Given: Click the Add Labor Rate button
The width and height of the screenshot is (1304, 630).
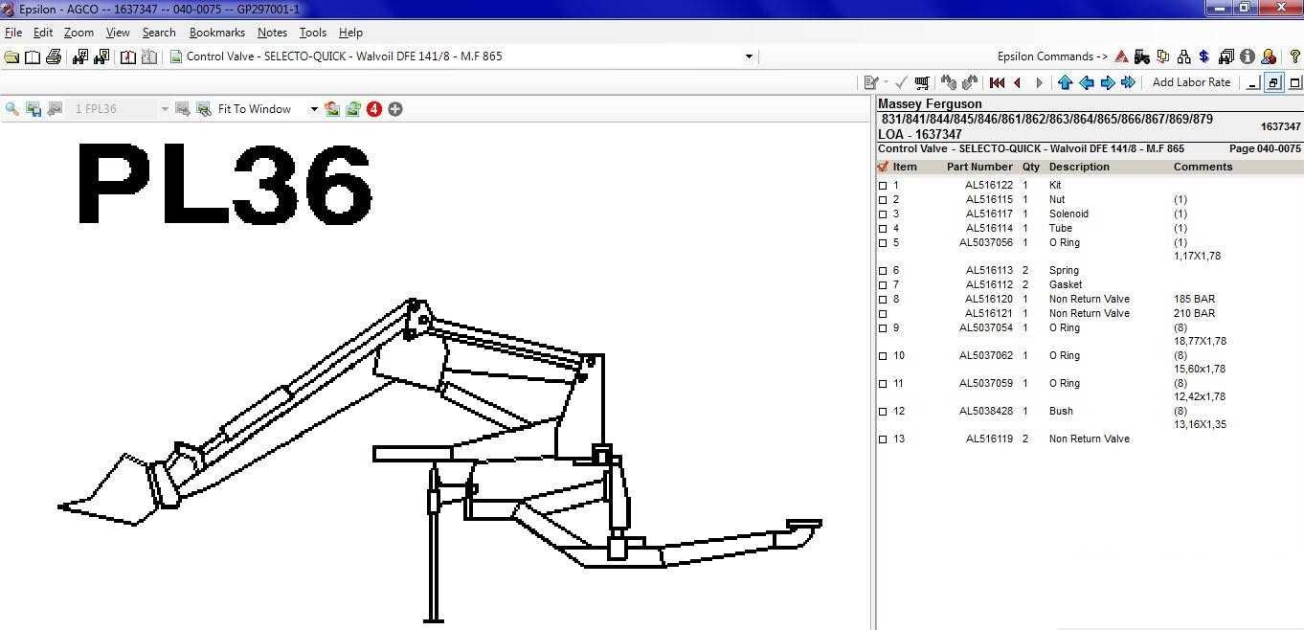Looking at the screenshot, I should (x=1191, y=82).
